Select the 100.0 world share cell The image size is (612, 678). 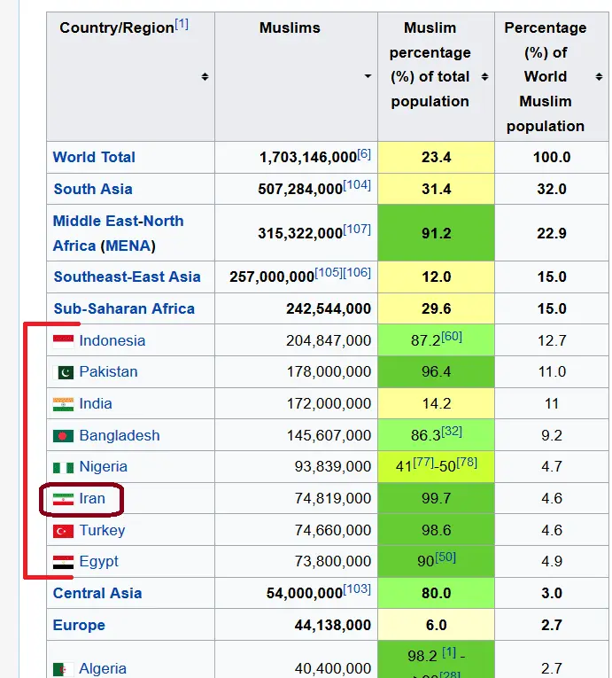pos(552,157)
